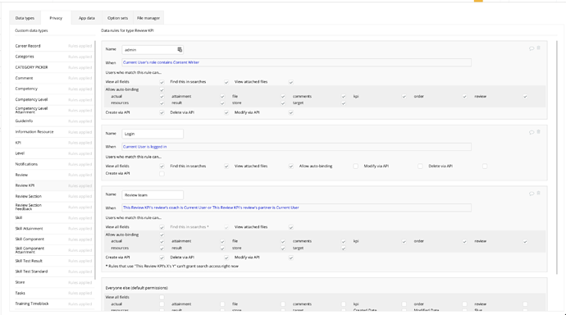Click the comment icon on the admin rule

click(x=532, y=48)
